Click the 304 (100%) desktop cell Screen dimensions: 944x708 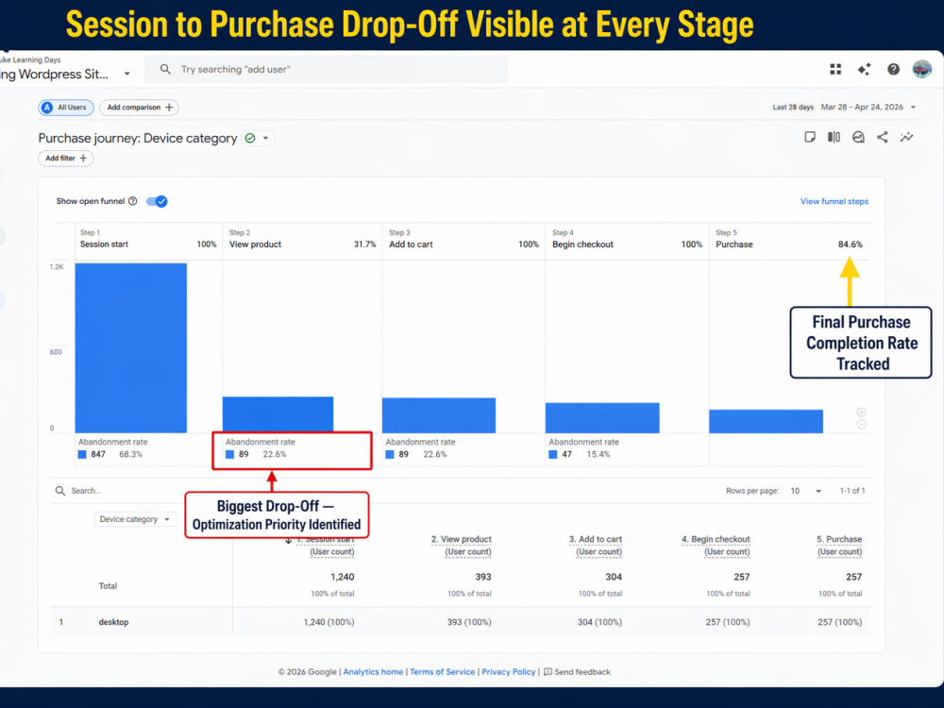[x=599, y=622]
